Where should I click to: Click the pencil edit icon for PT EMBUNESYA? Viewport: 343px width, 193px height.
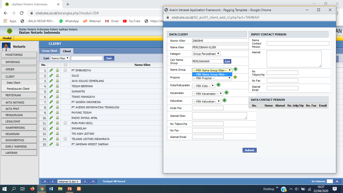51,70
